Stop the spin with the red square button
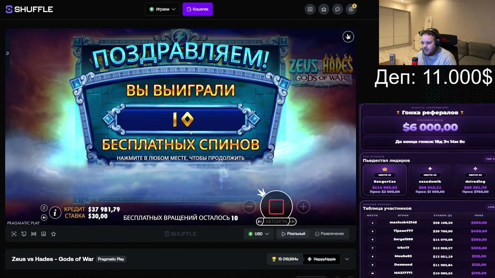 (276, 207)
